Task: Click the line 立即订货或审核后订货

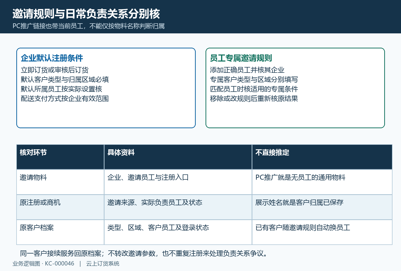Action: (55, 70)
